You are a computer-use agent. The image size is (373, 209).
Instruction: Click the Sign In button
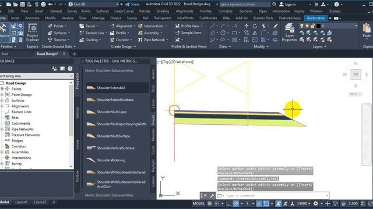coord(287,4)
